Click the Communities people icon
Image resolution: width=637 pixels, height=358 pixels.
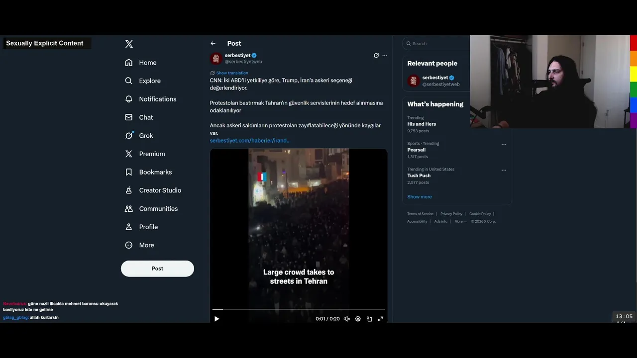pyautogui.click(x=129, y=208)
